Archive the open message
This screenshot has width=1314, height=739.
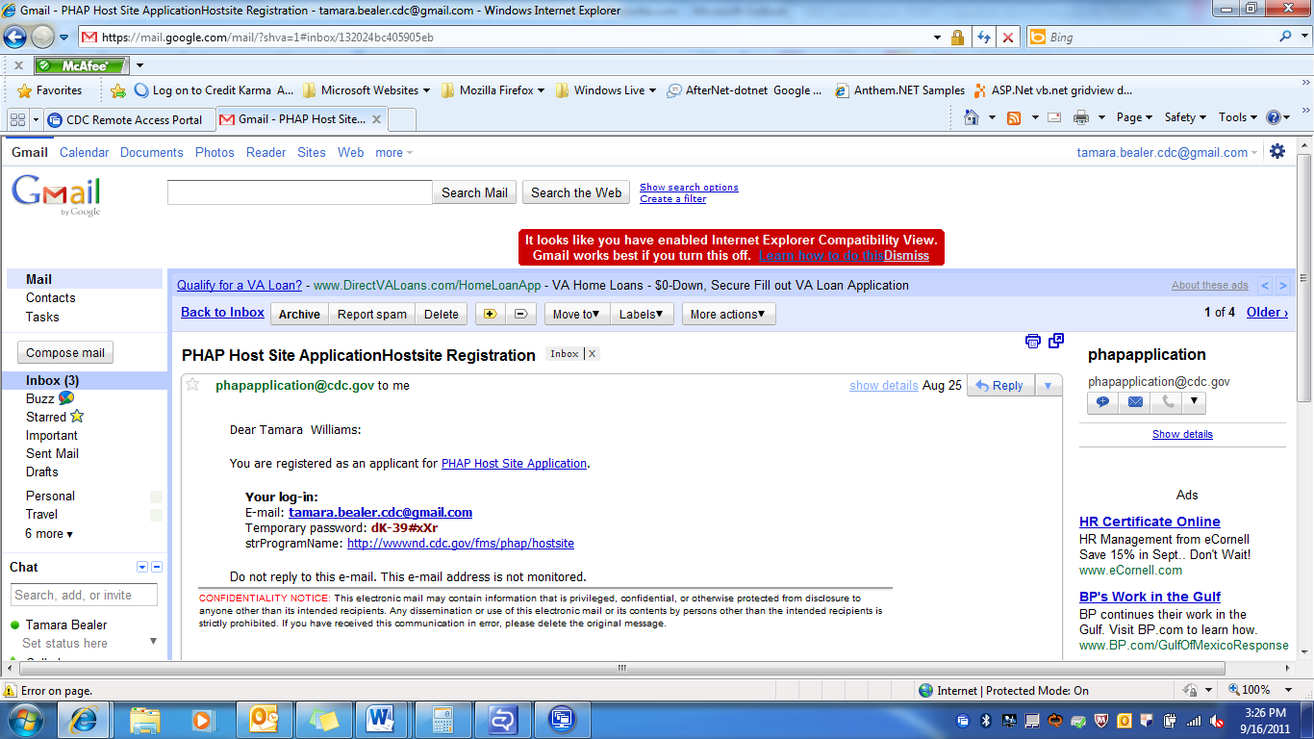click(x=299, y=314)
